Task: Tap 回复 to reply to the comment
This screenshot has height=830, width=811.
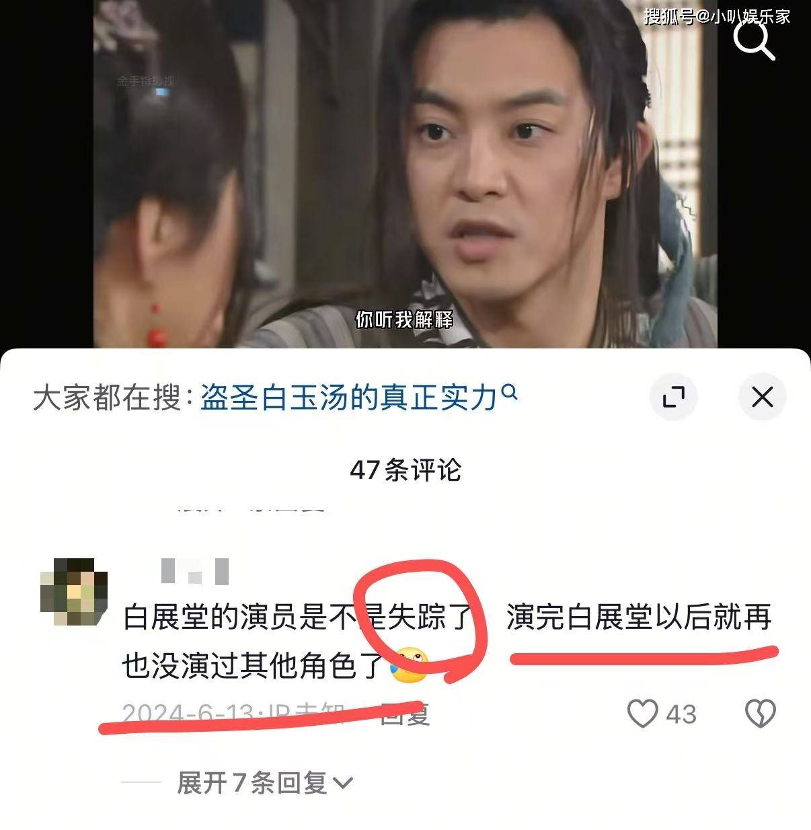Action: 405,714
